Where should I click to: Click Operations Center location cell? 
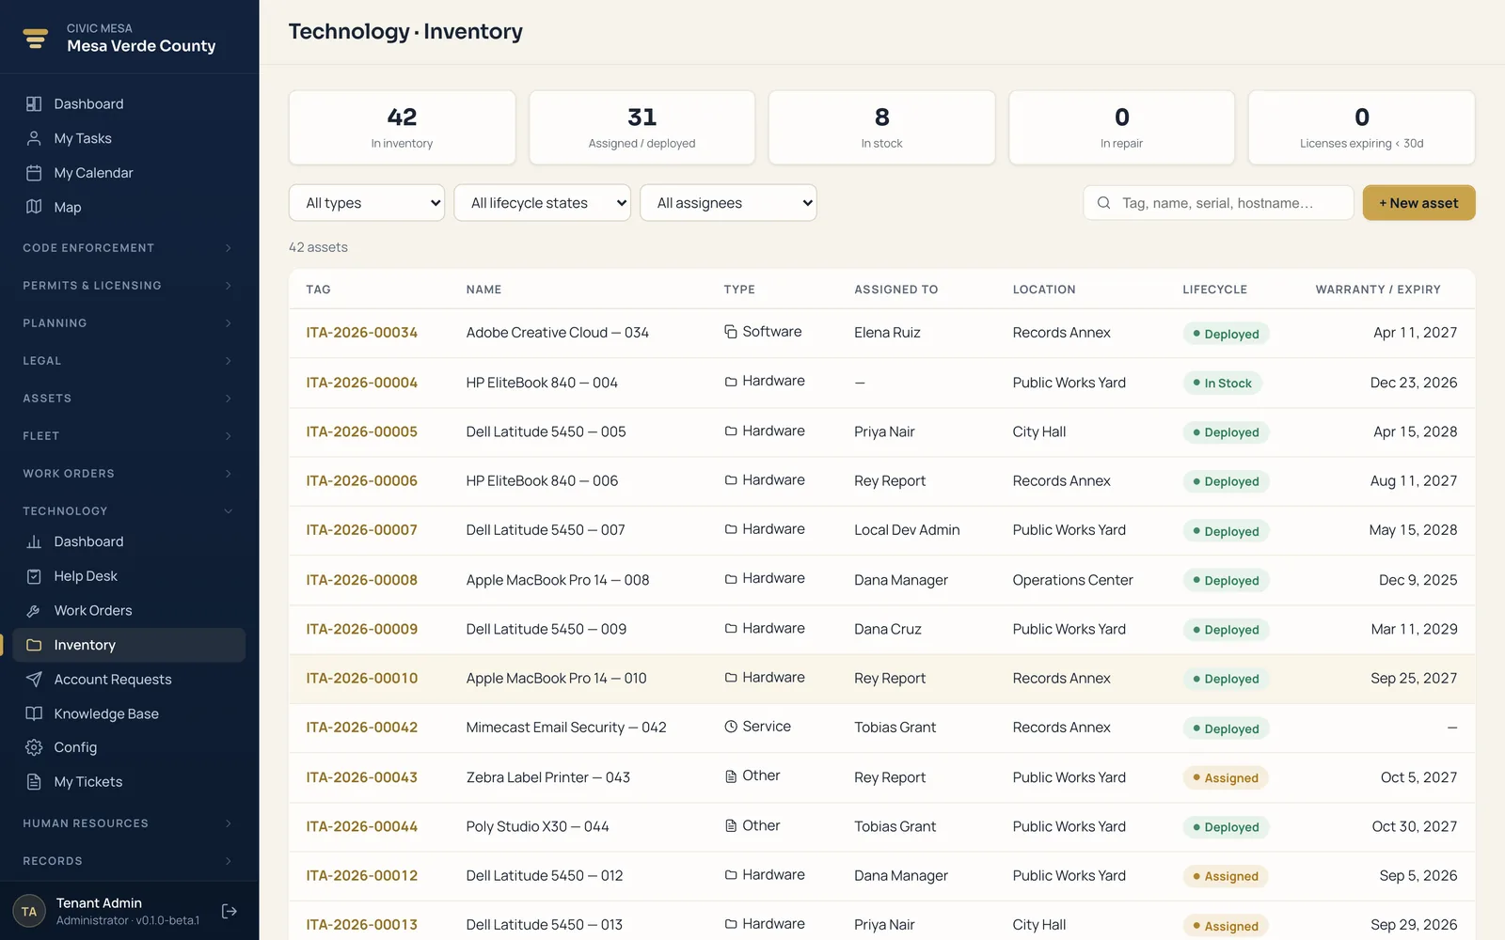(x=1072, y=580)
